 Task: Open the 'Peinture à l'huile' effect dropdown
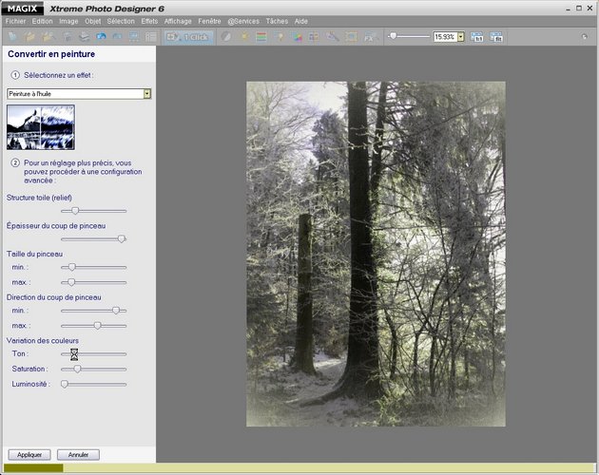click(x=147, y=93)
